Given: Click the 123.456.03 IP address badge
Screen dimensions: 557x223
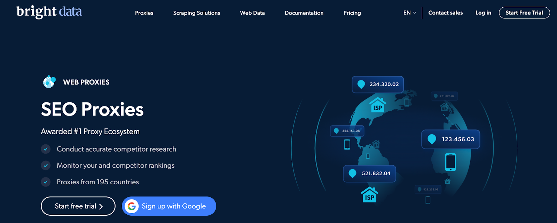Looking at the screenshot, I should coord(451,140).
